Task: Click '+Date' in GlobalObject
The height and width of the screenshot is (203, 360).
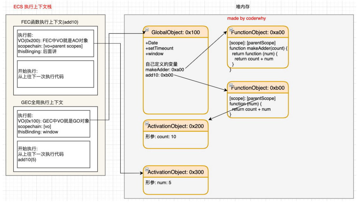Action: tap(152, 43)
